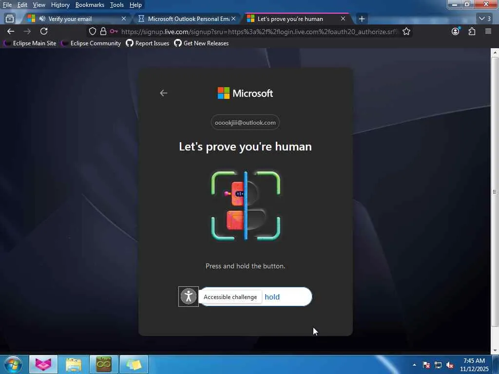The height and width of the screenshot is (374, 499).
Task: Click the ooookjiii@outlook.com account pill
Action: [x=246, y=122]
